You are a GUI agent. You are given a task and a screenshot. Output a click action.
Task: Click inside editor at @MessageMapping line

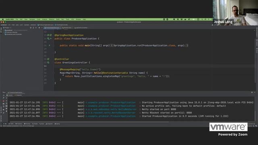point(80,69)
